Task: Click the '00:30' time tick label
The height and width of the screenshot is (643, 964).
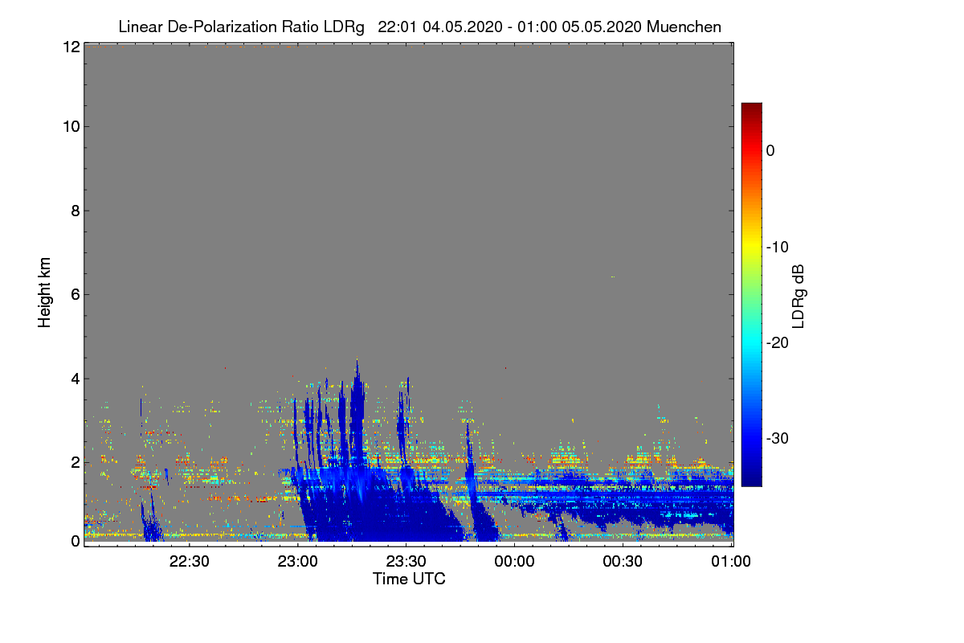Action: 623,562
